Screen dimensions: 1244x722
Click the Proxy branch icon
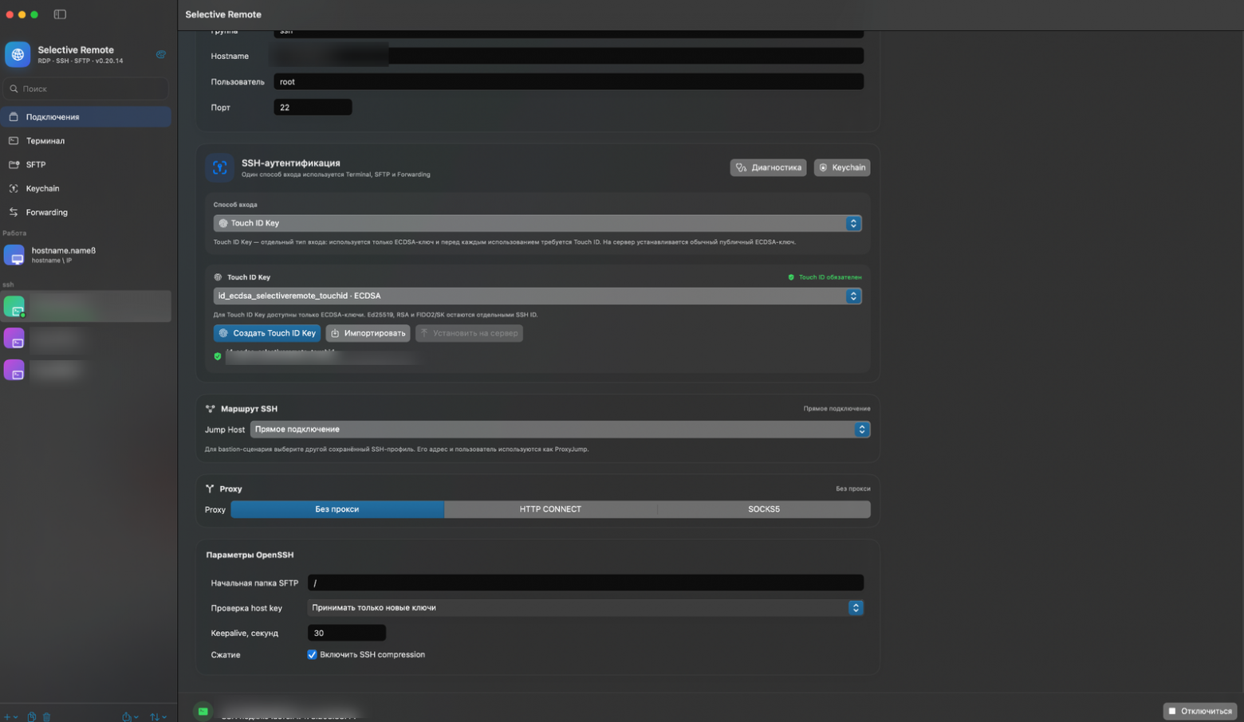[210, 489]
